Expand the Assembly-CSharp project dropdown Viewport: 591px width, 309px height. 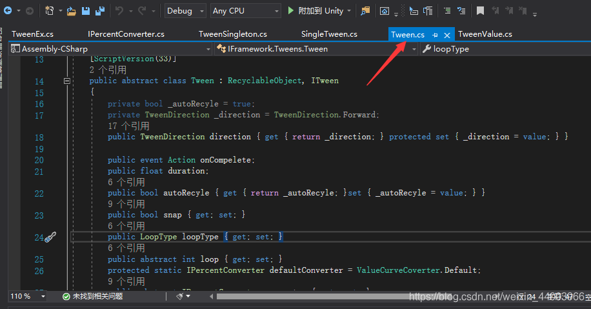click(x=110, y=49)
